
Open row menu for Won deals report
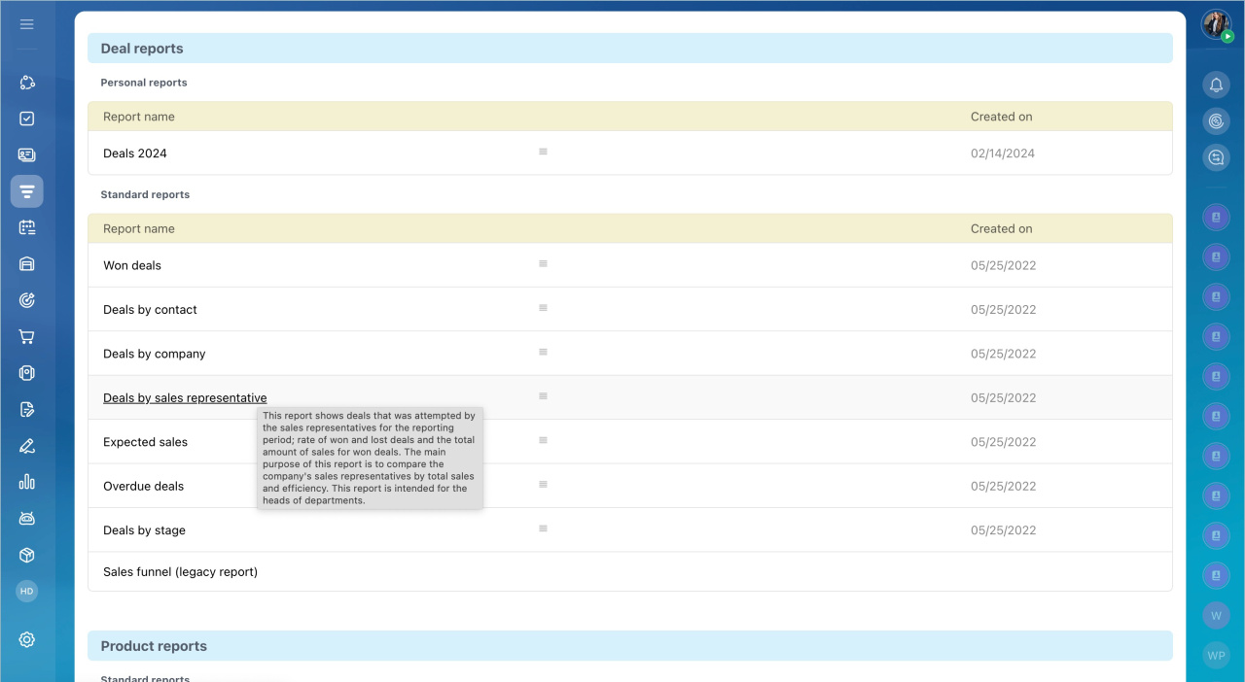click(543, 264)
